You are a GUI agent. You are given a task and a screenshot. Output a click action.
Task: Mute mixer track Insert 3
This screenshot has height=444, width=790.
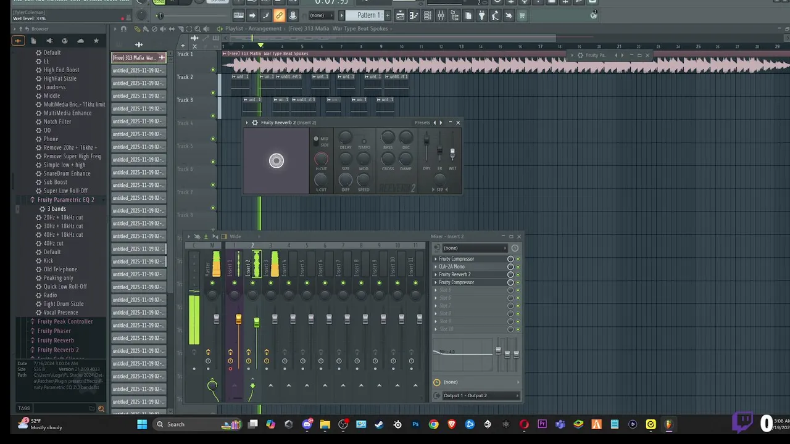tap(270, 283)
